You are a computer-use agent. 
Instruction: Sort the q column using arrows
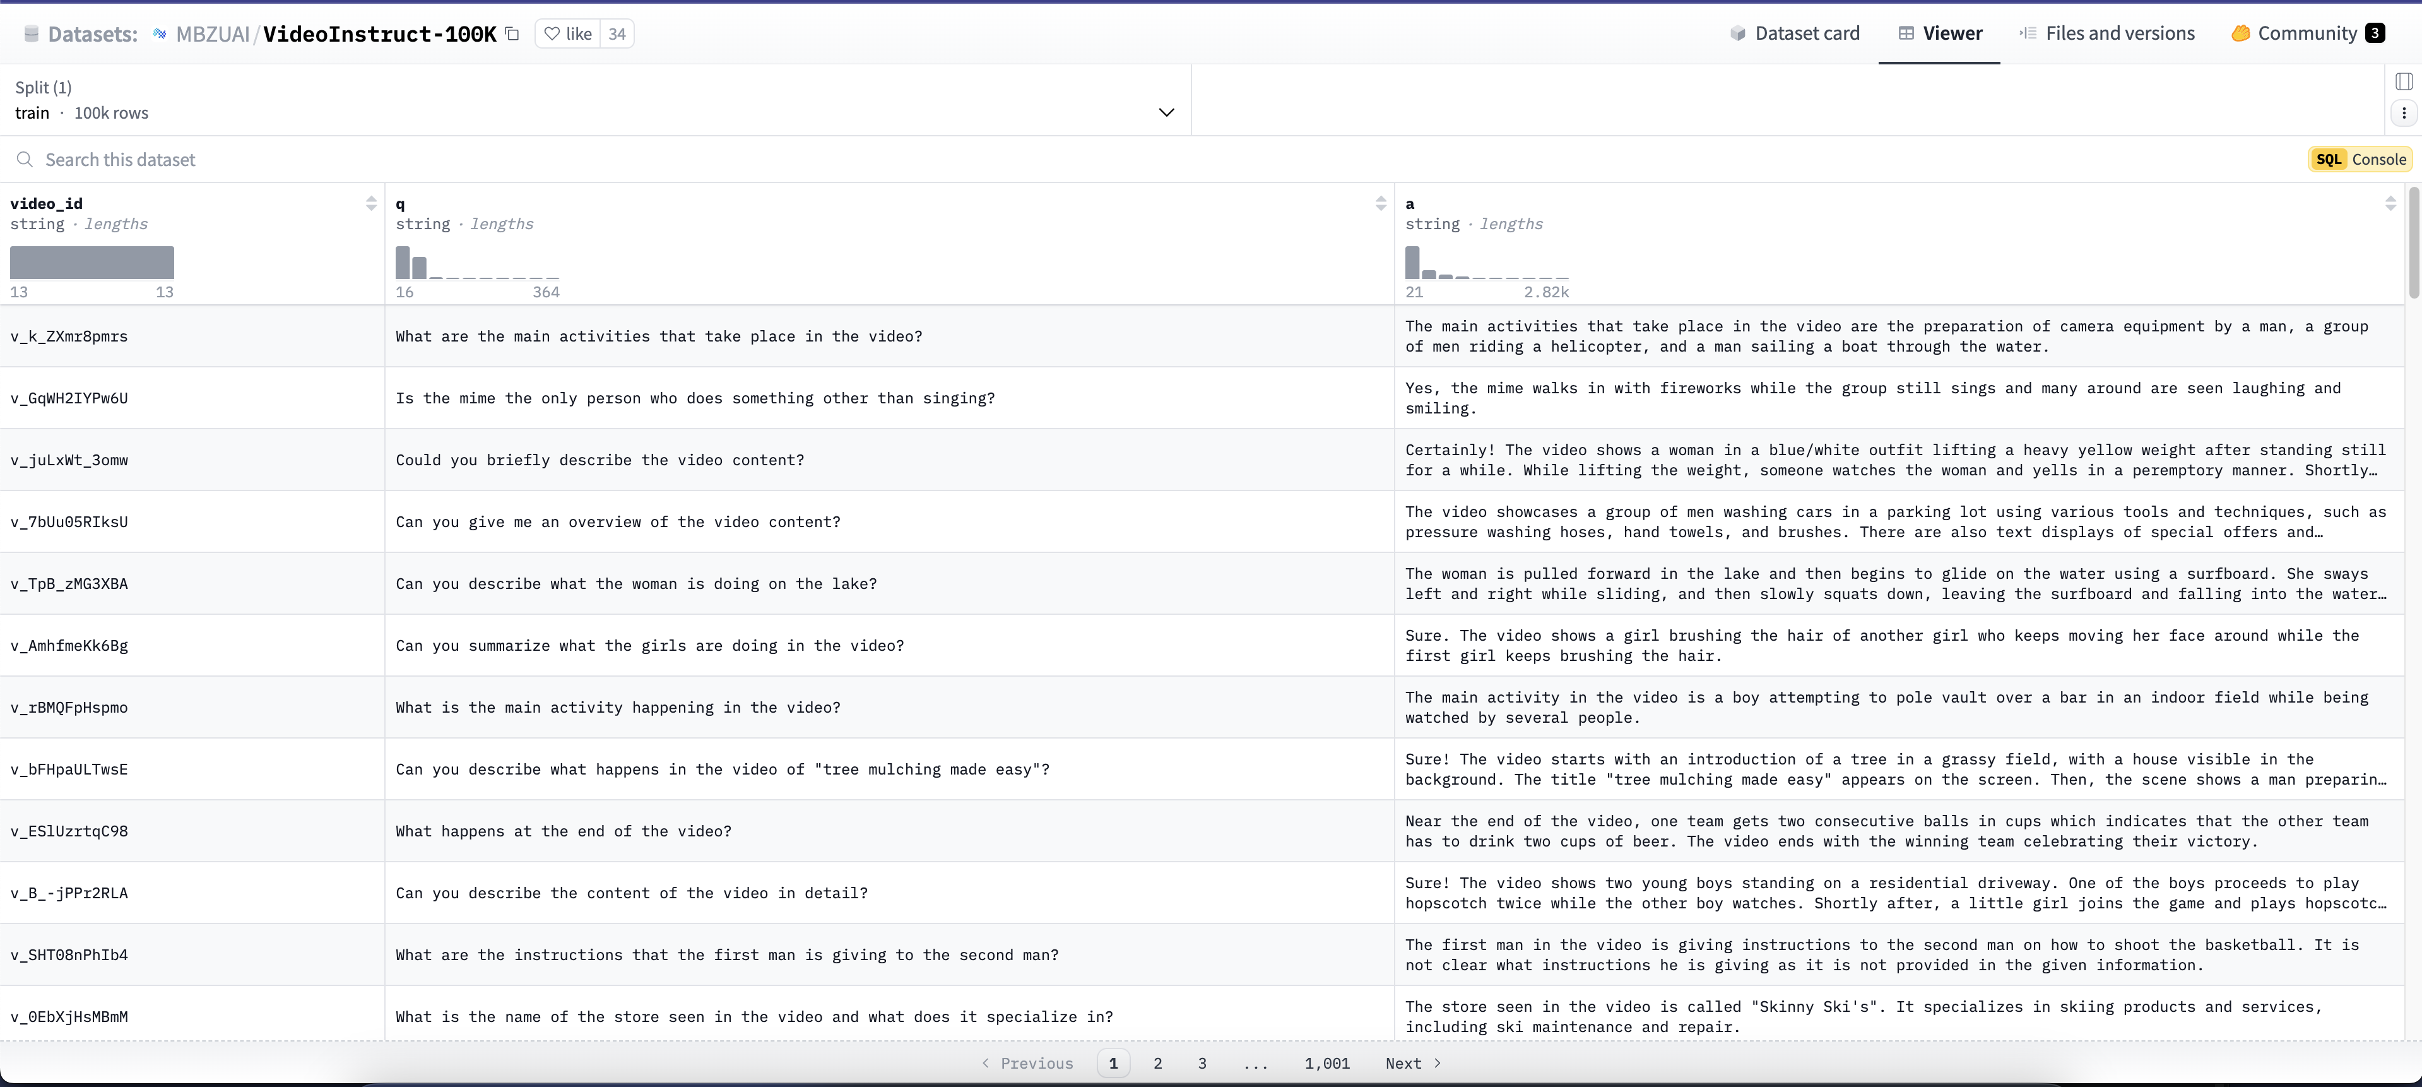click(x=1380, y=203)
